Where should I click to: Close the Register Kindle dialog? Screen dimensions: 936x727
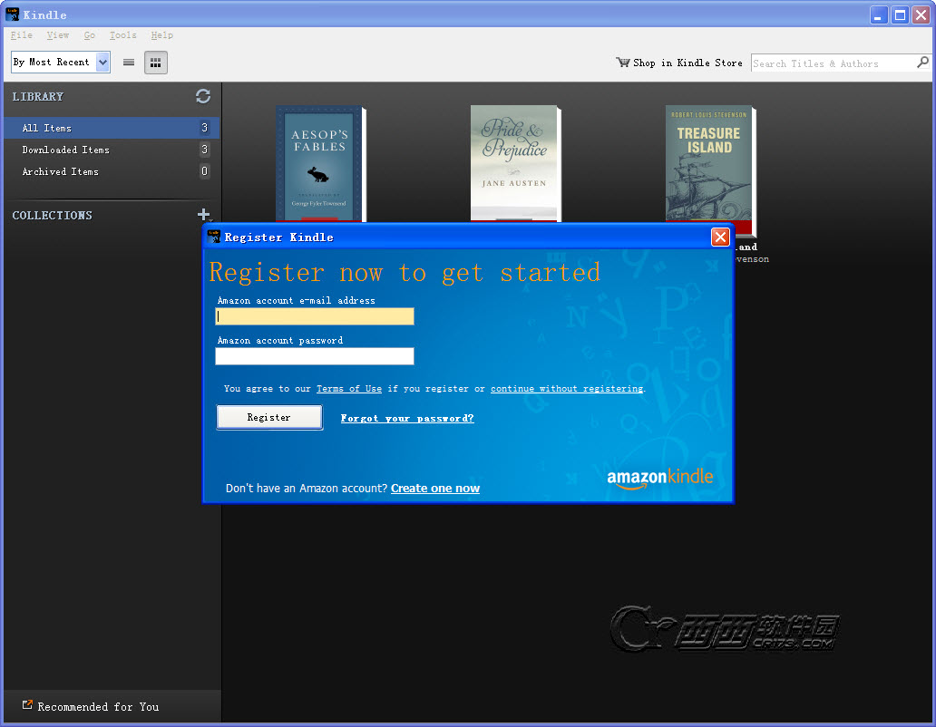pos(720,237)
